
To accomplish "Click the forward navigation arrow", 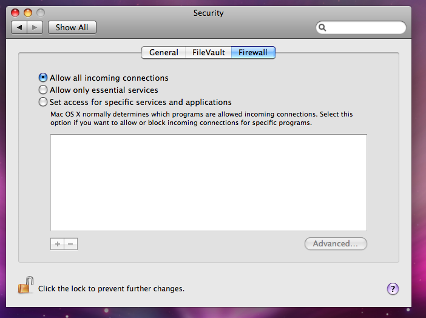I will tap(35, 27).
